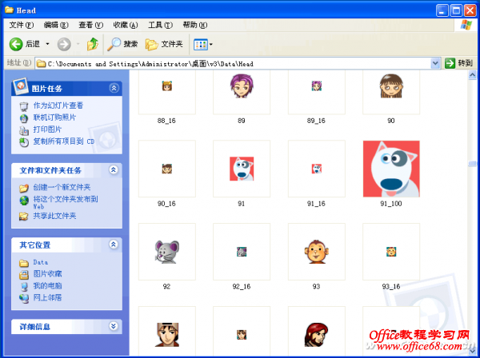The height and width of the screenshot is (358, 480).
Task: Select the large dog thumbnail 91_100
Action: click(x=391, y=169)
